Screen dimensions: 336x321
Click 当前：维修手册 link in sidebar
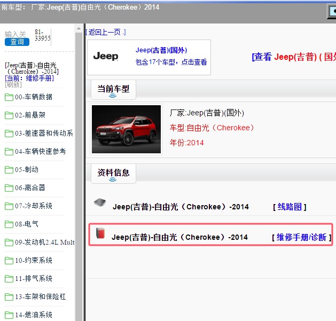click(x=29, y=78)
